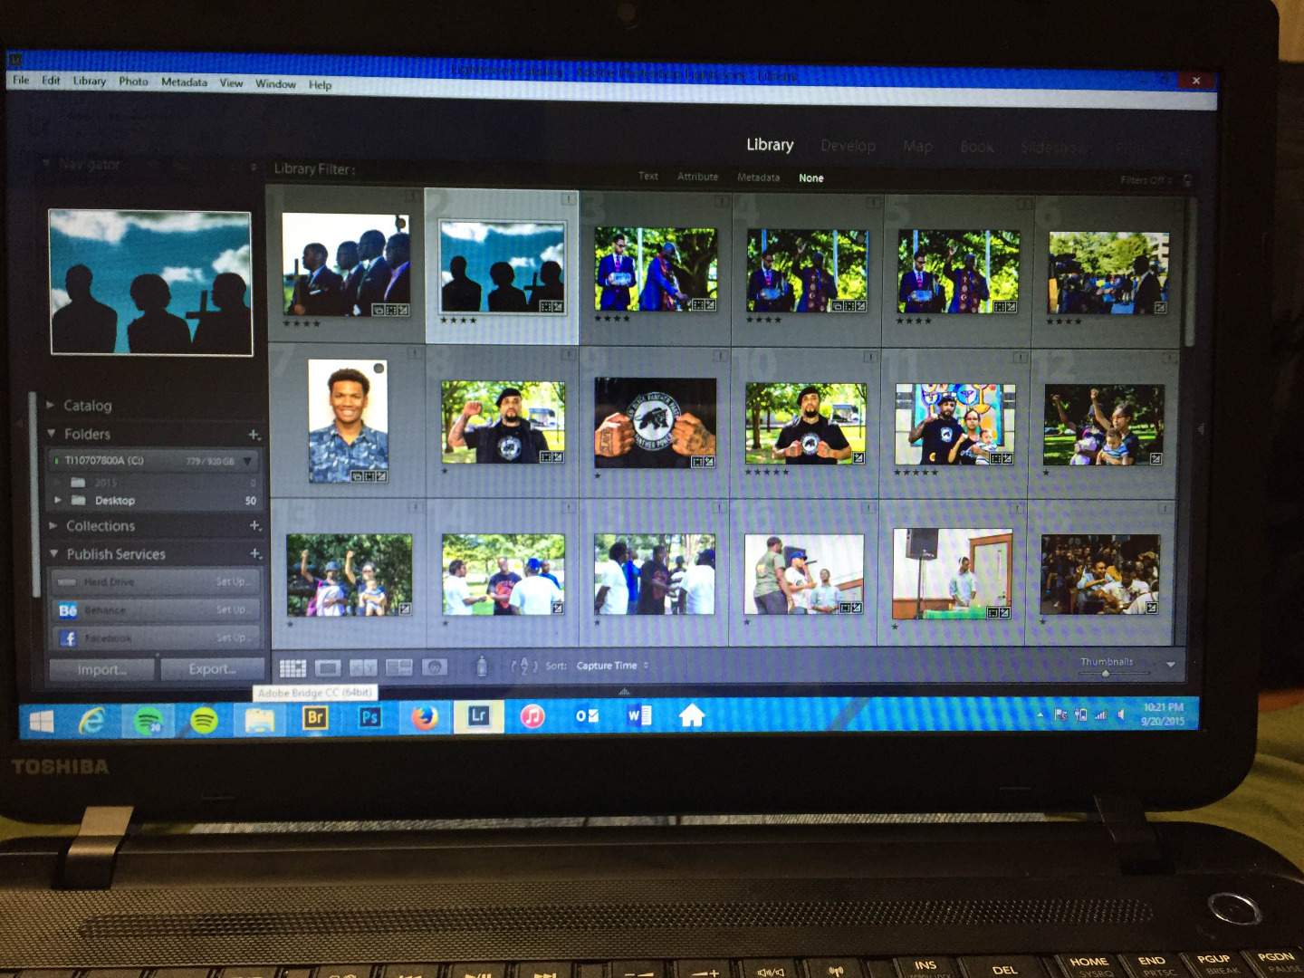Enable Metadata filter in Library Filter
This screenshot has width=1304, height=978.
(759, 177)
